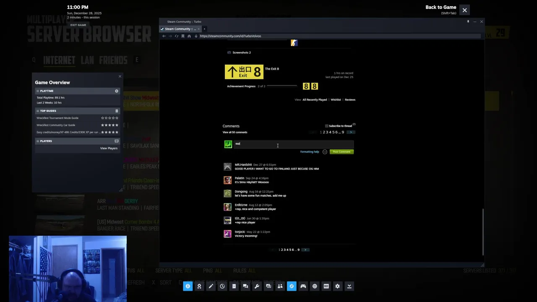Image resolution: width=537 pixels, height=302 pixels.
Task: Click Top Guides panel book icon
Action: [x=117, y=111]
